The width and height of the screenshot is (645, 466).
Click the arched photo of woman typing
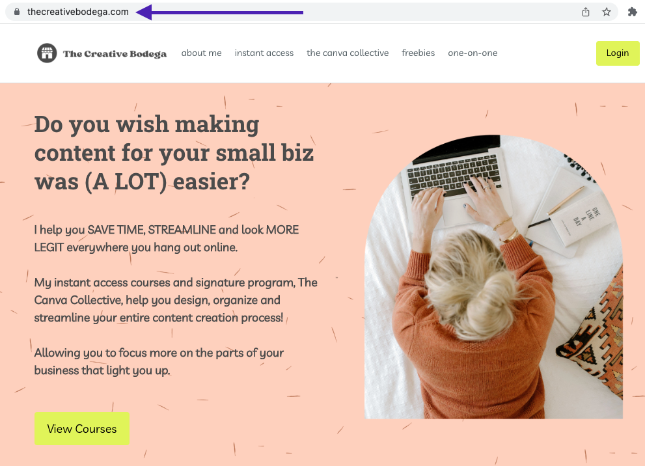click(x=493, y=277)
